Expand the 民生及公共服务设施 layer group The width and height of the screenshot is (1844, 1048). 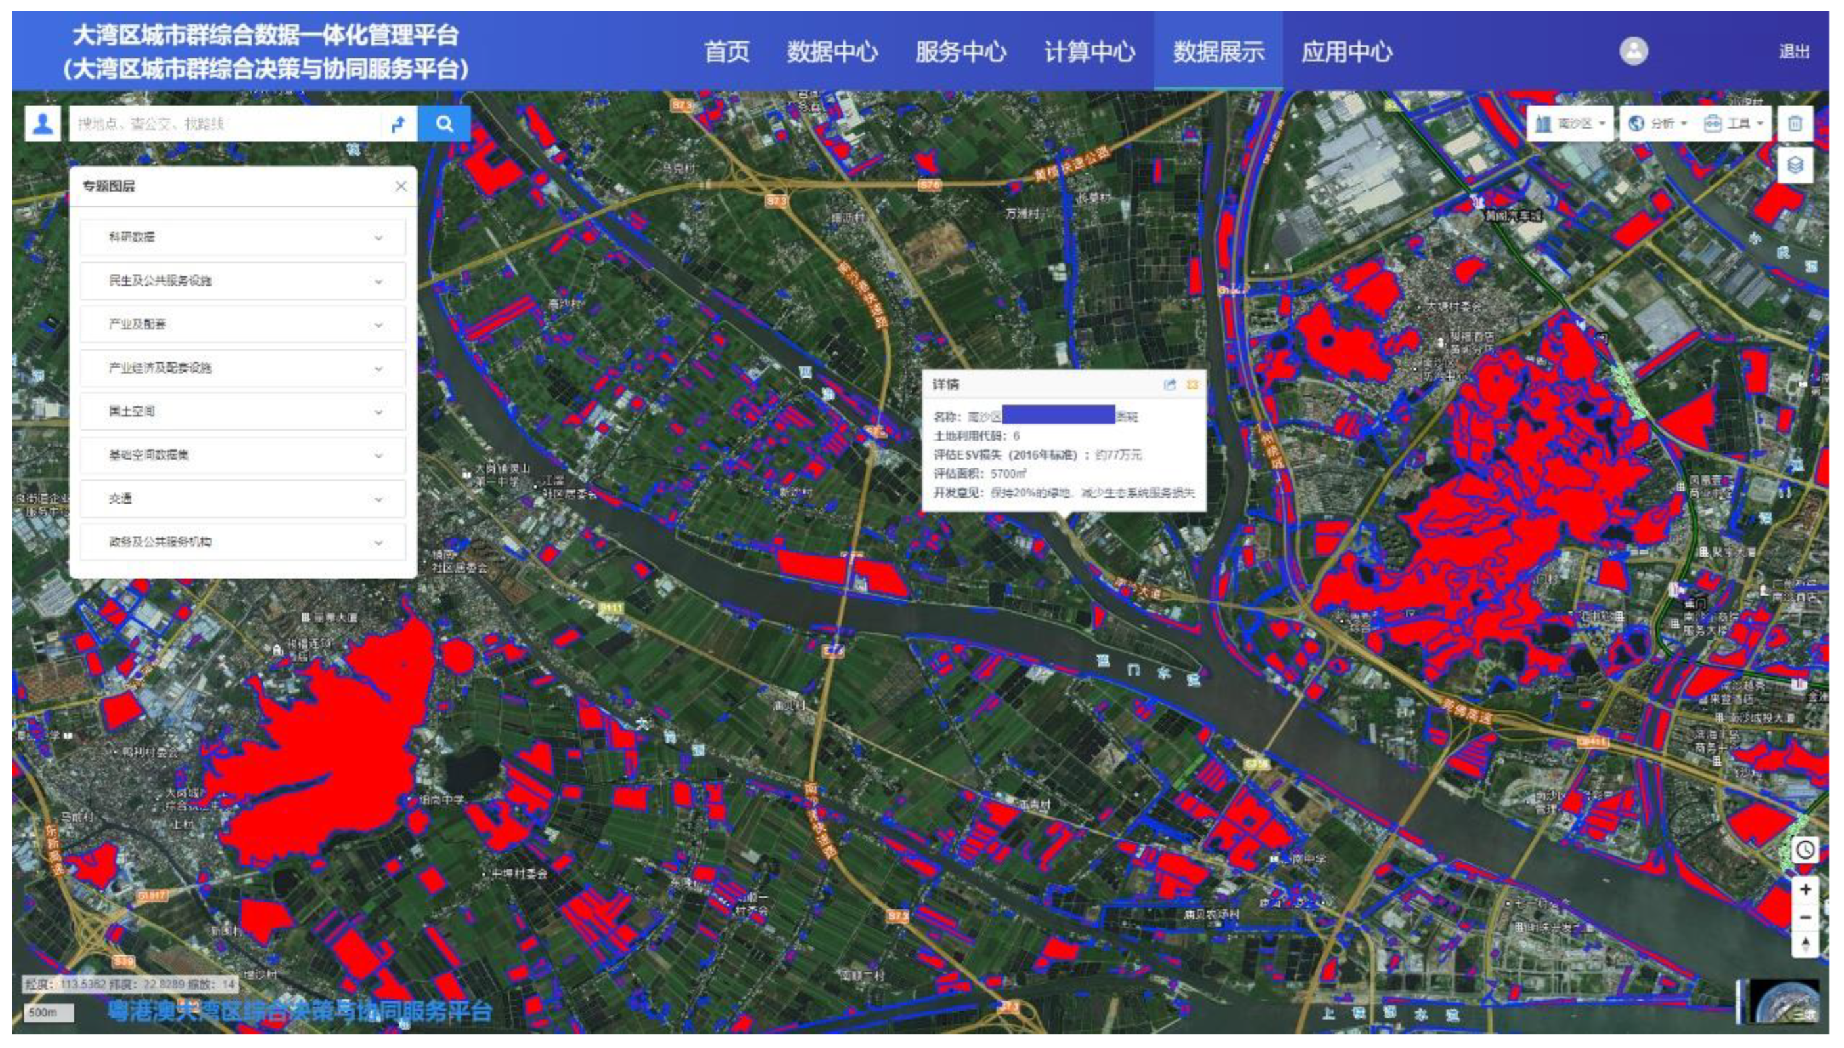(242, 281)
